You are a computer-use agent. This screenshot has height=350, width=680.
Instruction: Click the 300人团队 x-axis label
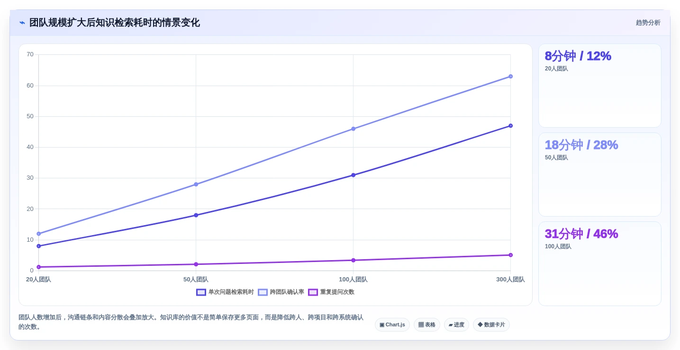(510, 280)
